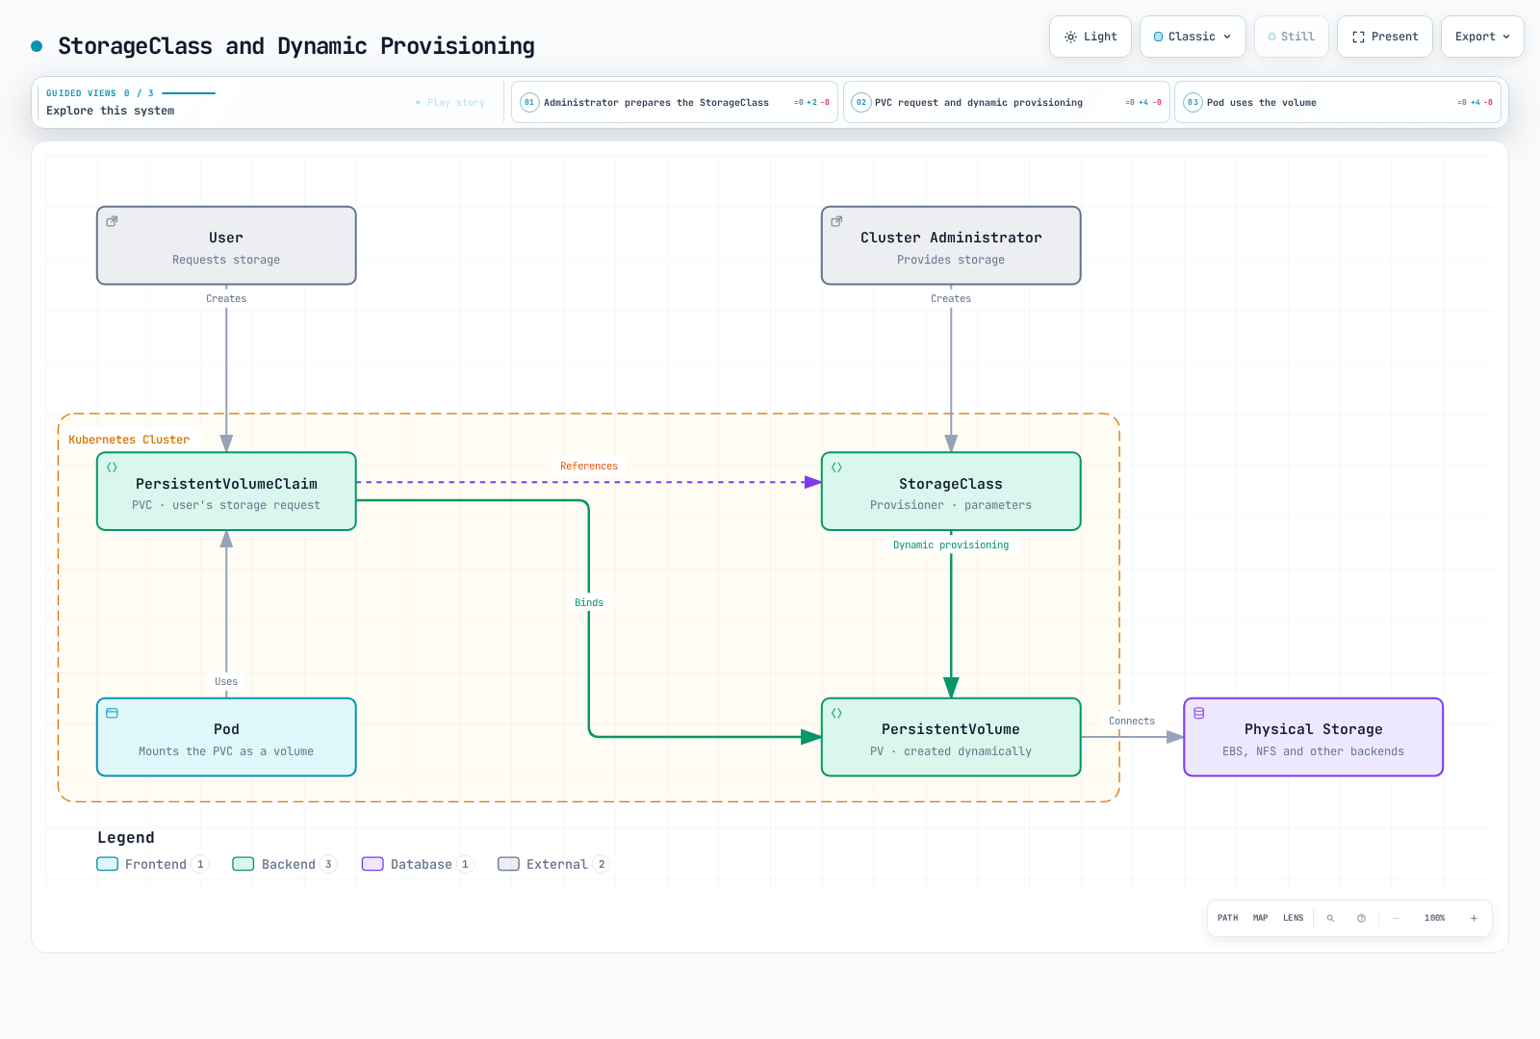This screenshot has width=1540, height=1039.
Task: Click the window icon on Pod node
Action: (112, 713)
